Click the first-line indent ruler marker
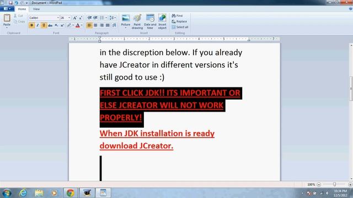353x198 pixels. [x=99, y=38]
